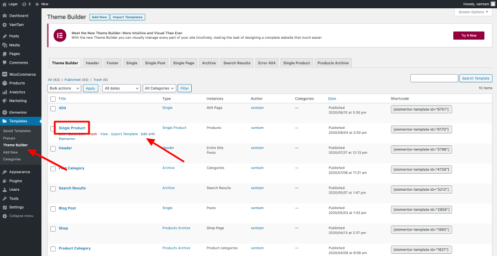
Task: Check the Header template row checkbox
Action: pyautogui.click(x=53, y=149)
